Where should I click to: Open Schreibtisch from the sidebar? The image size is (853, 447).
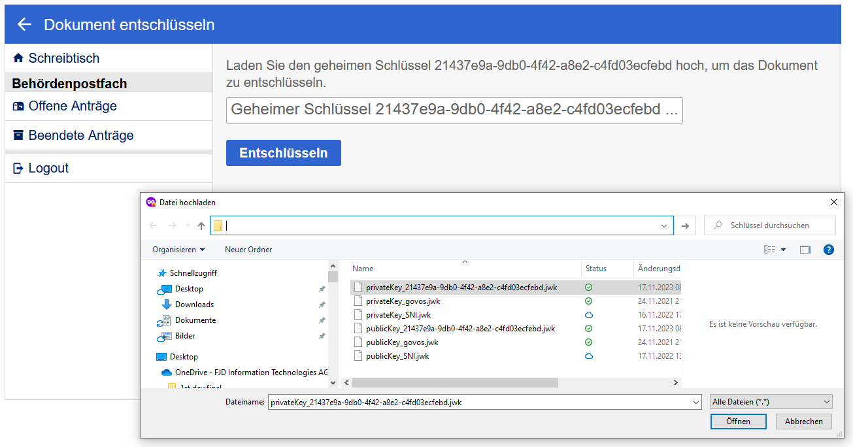pos(63,58)
